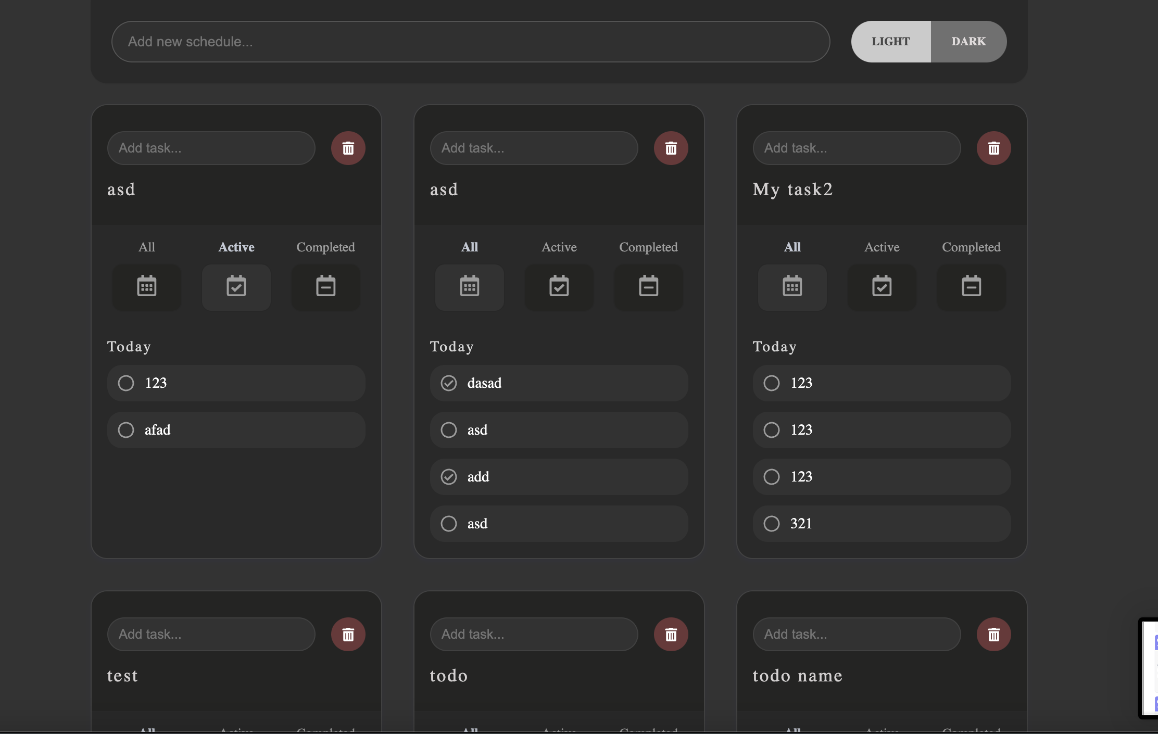Image resolution: width=1158 pixels, height=734 pixels.
Task: Click Add task field in My task2 card
Action: click(857, 148)
